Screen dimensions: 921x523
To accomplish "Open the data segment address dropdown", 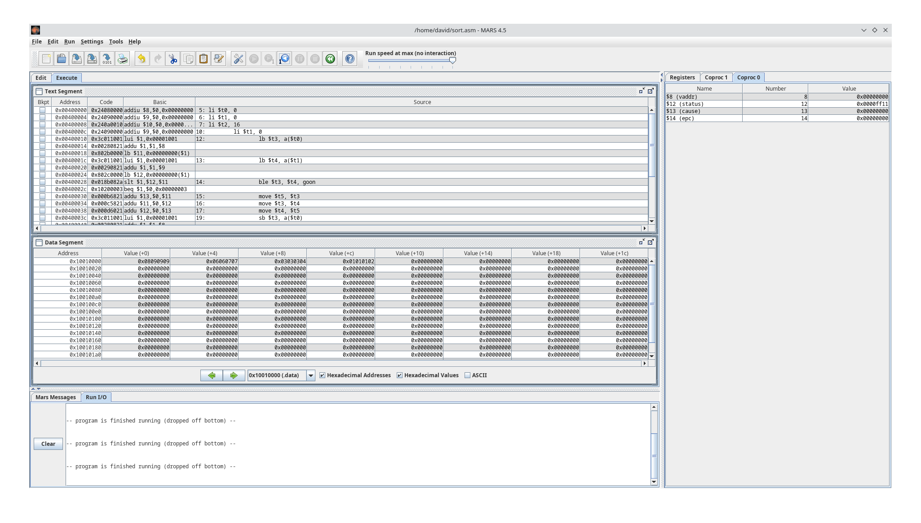I will [x=311, y=375].
